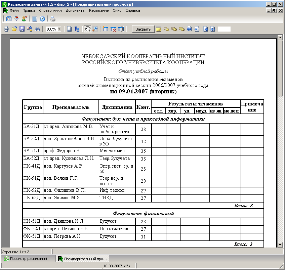Open the Расписание menu
This screenshot has height=270, width=285.
(99, 10)
